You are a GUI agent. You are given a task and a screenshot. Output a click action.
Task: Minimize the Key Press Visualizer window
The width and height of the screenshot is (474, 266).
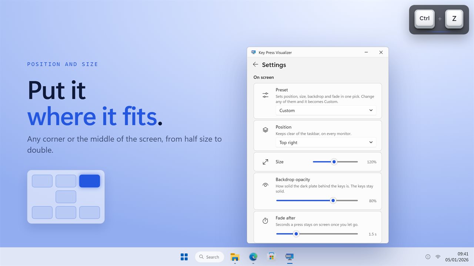[366, 52]
